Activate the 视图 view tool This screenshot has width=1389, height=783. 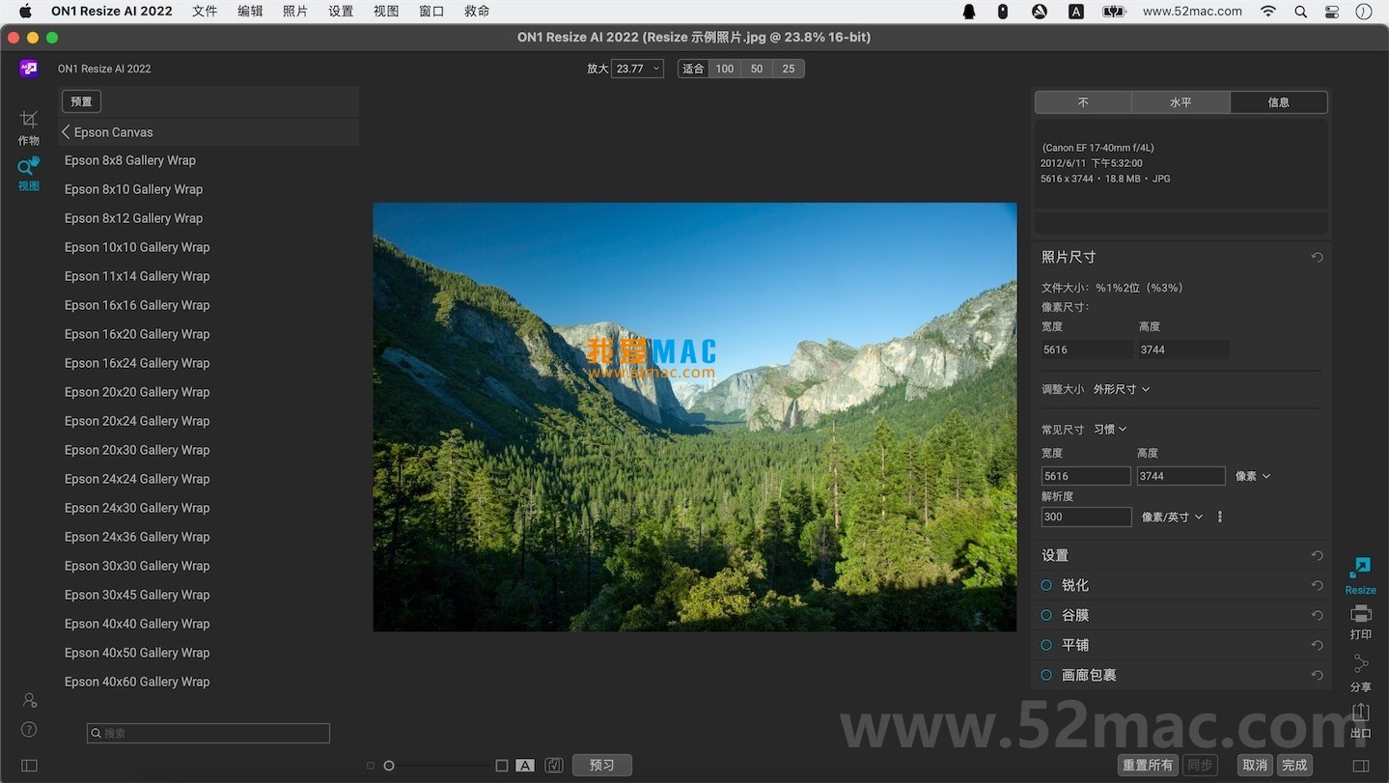(x=28, y=174)
